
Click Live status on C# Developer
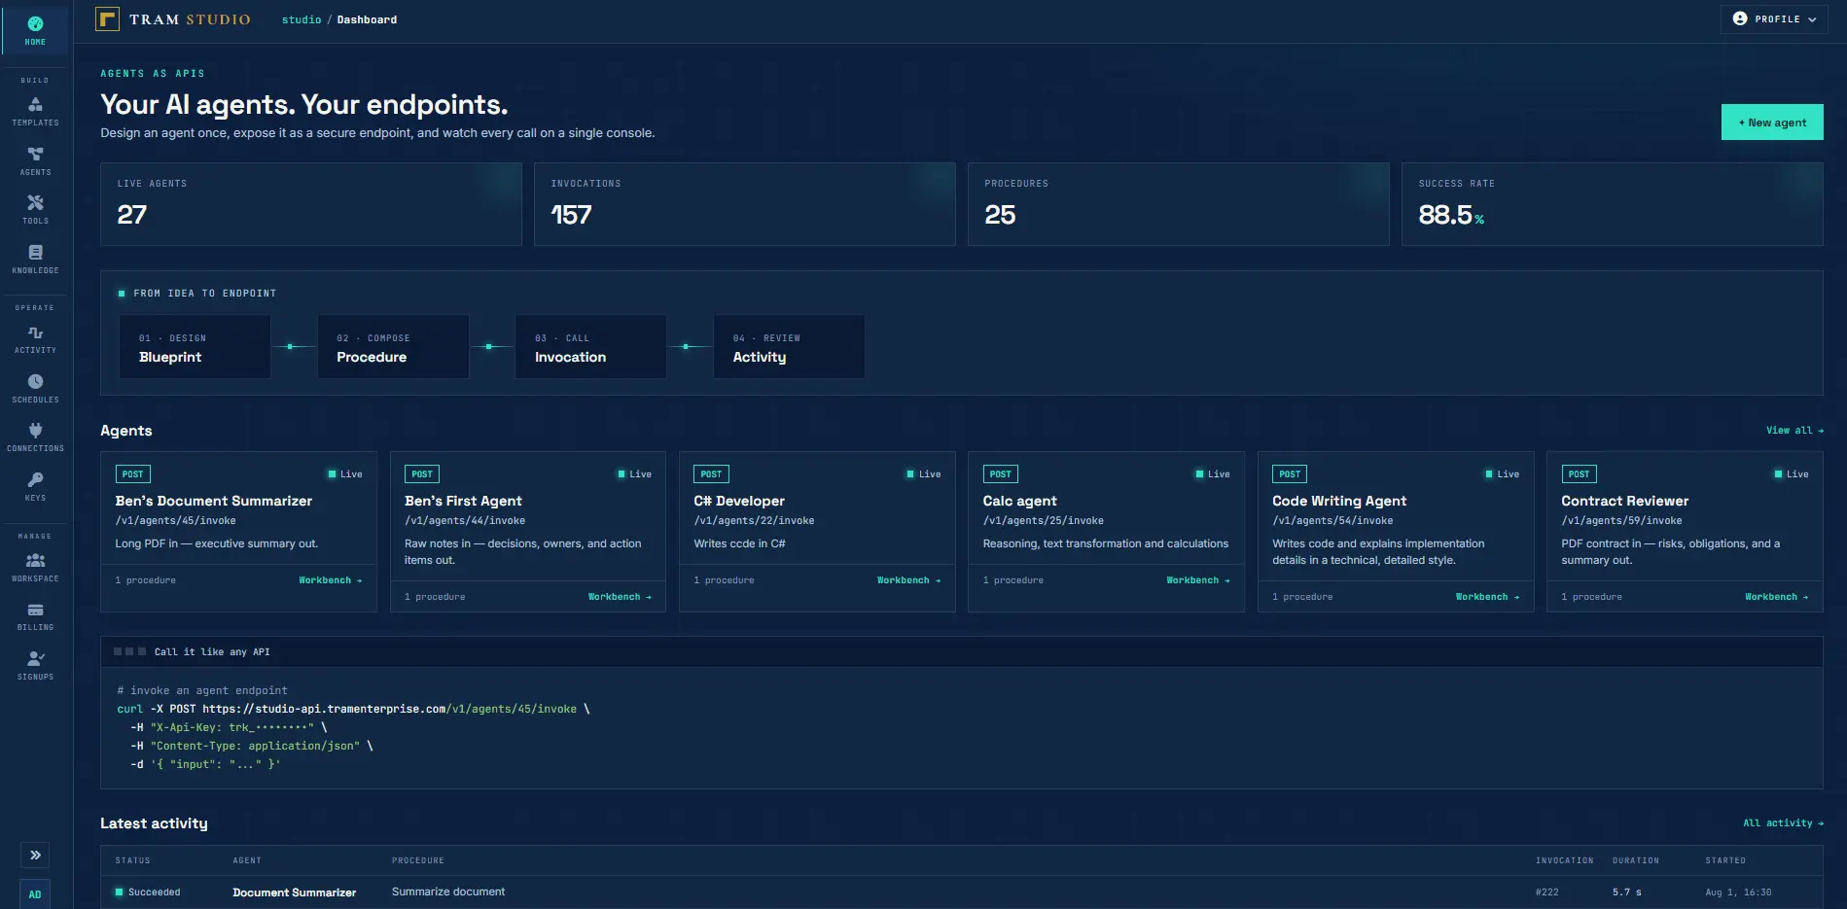tap(923, 474)
